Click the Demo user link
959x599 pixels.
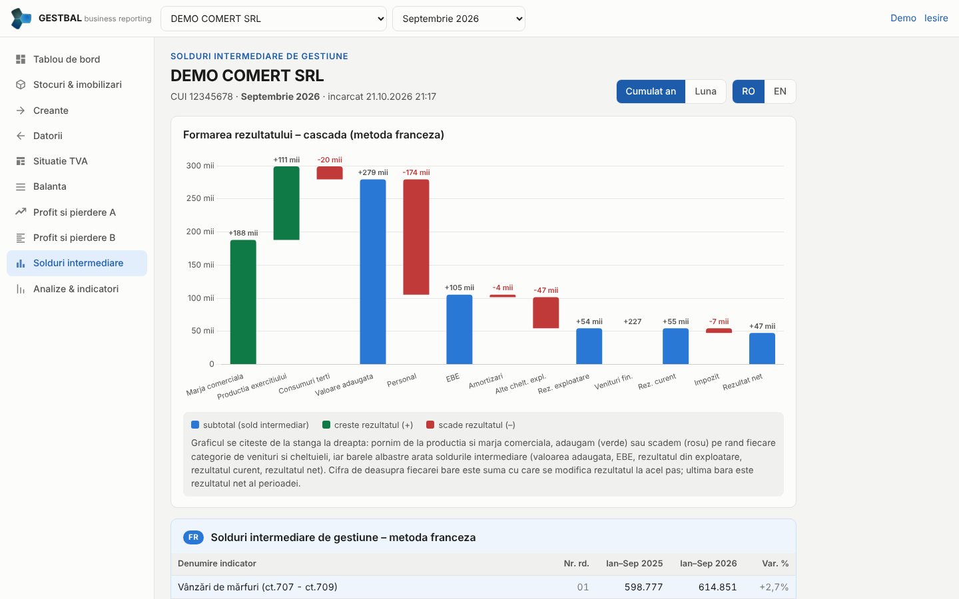click(x=903, y=18)
